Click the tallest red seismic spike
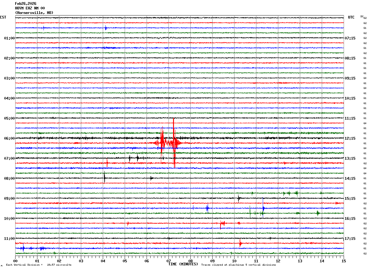Screen dimensions: 368x269 point(174,143)
